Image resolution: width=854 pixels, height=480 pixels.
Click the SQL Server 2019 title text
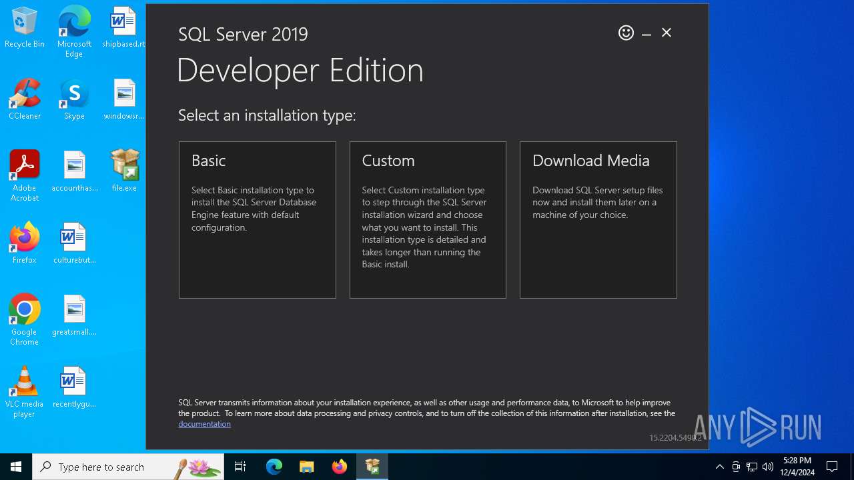coord(243,35)
